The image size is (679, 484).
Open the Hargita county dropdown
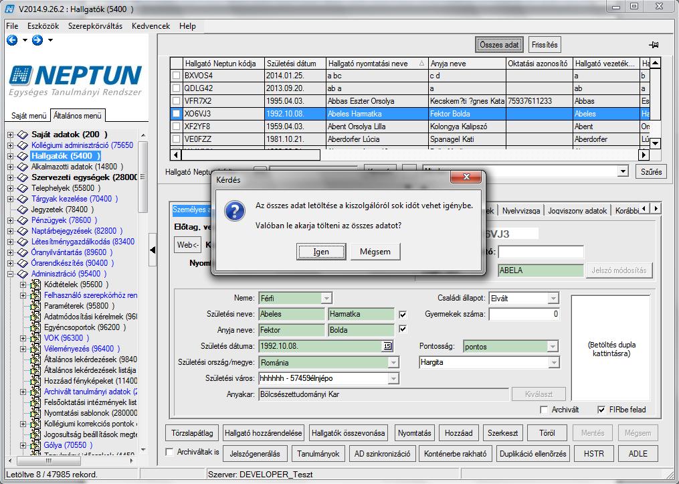(554, 362)
